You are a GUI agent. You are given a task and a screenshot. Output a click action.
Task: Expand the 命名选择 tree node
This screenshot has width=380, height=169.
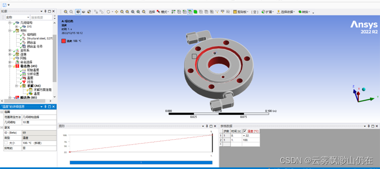10,62
